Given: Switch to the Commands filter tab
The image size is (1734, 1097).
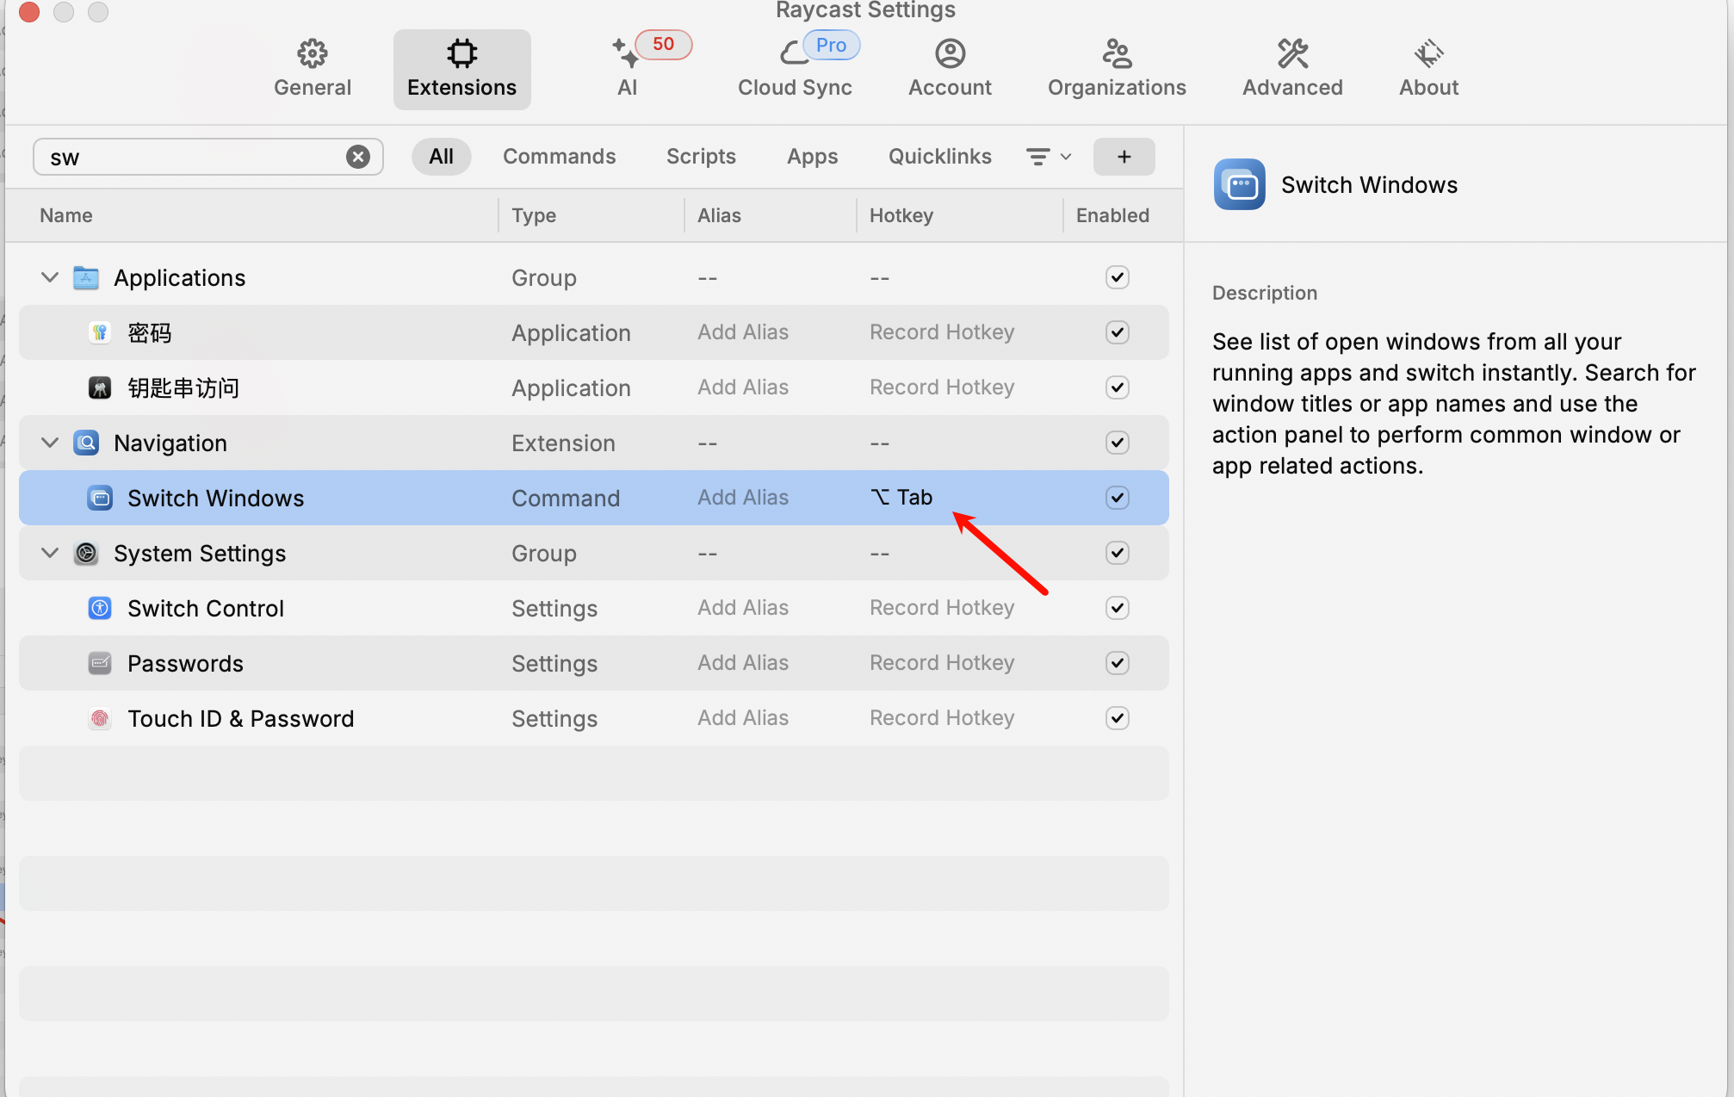Looking at the screenshot, I should [x=559, y=157].
